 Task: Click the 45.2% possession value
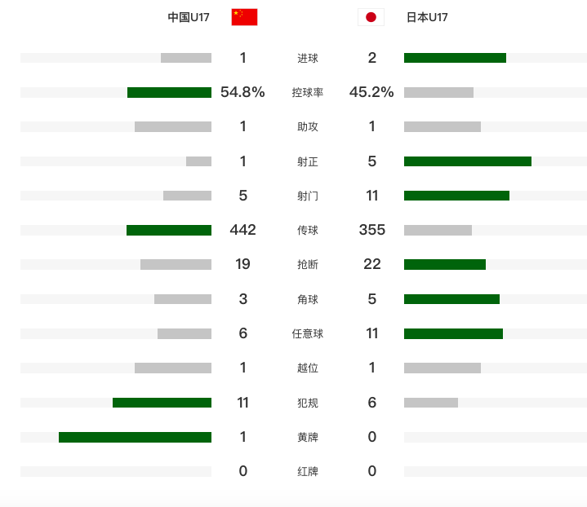pos(371,92)
